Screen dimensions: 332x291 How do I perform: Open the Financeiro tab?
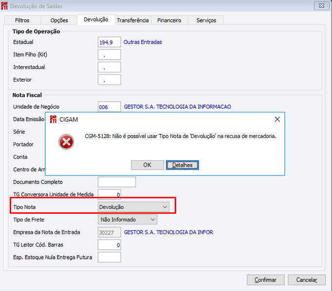pos(169,20)
